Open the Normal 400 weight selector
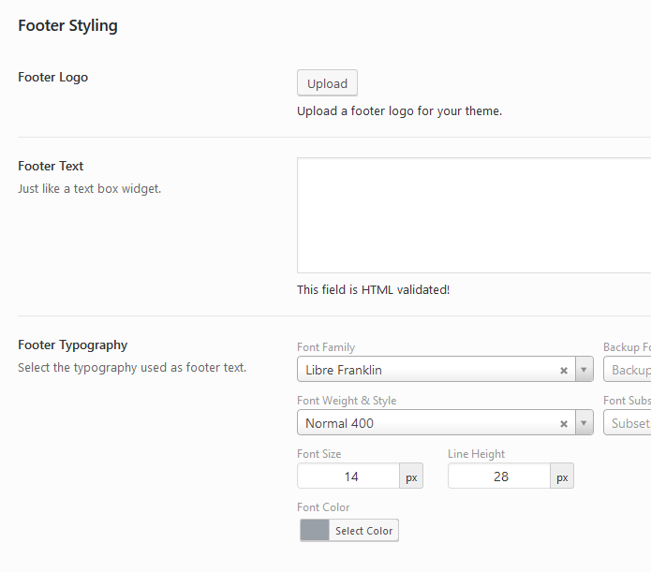Viewport: 651px width, 572px height. [x=426, y=423]
